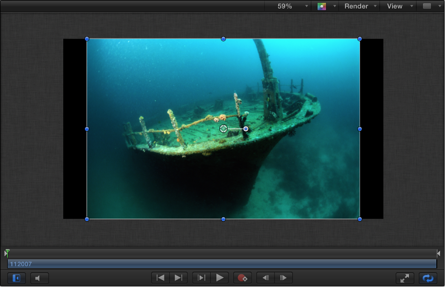Toggle the timing pane show/hide button
Image resolution: width=445 pixels, height=287 pixels.
tap(16, 278)
